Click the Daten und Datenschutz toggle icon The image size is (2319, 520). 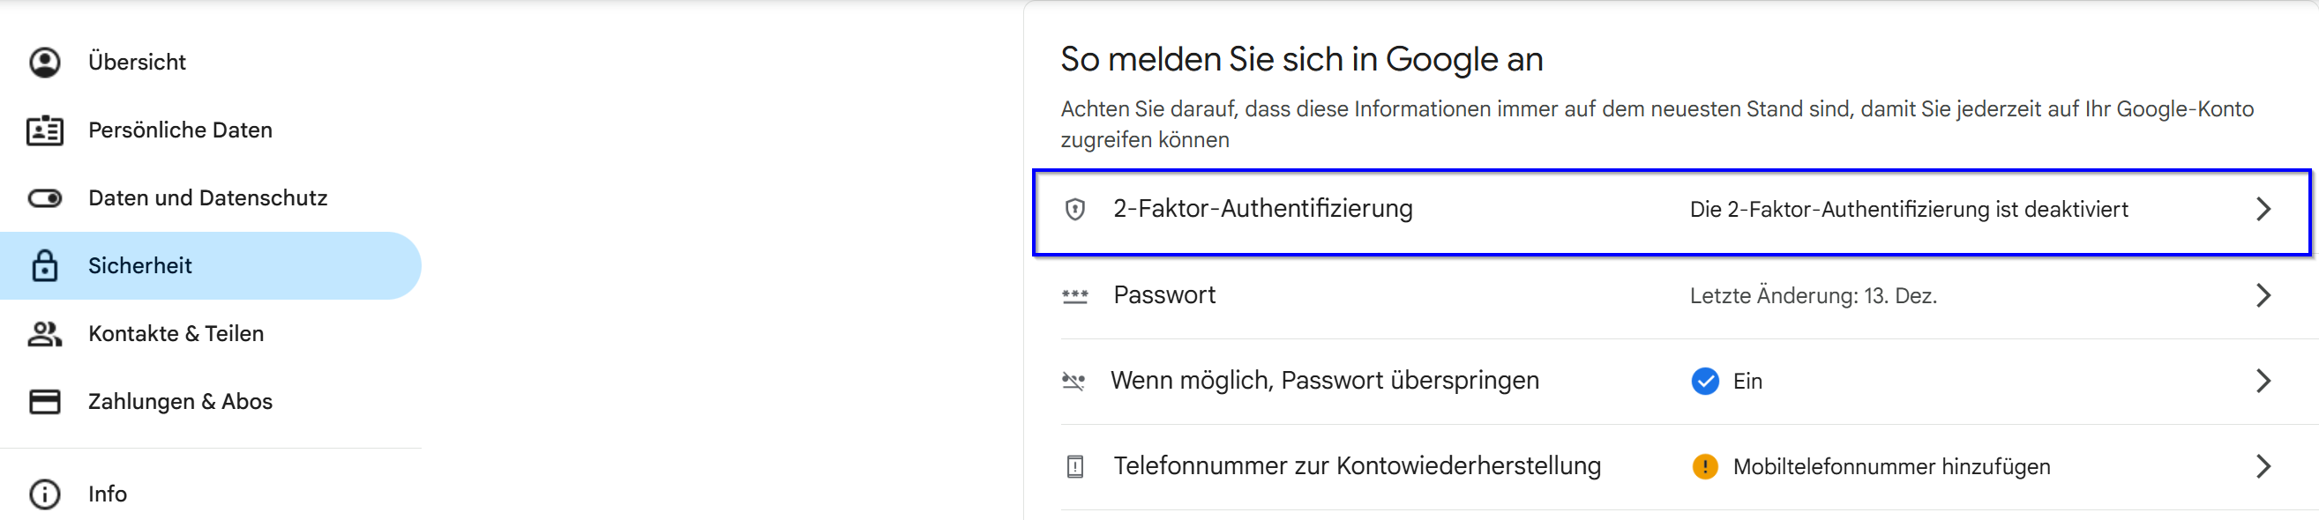pos(45,198)
